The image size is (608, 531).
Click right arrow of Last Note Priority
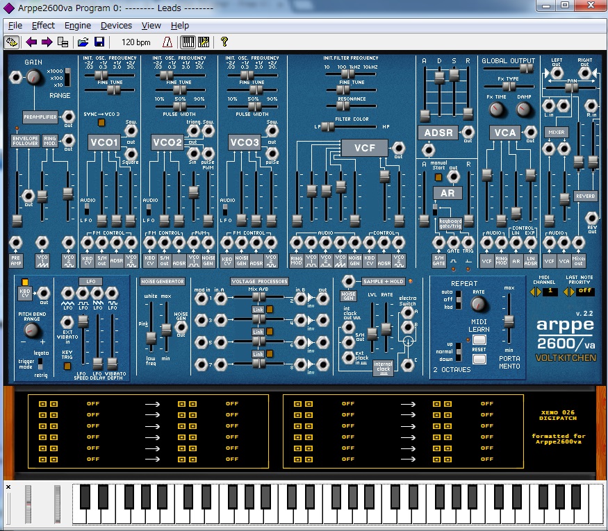point(572,292)
